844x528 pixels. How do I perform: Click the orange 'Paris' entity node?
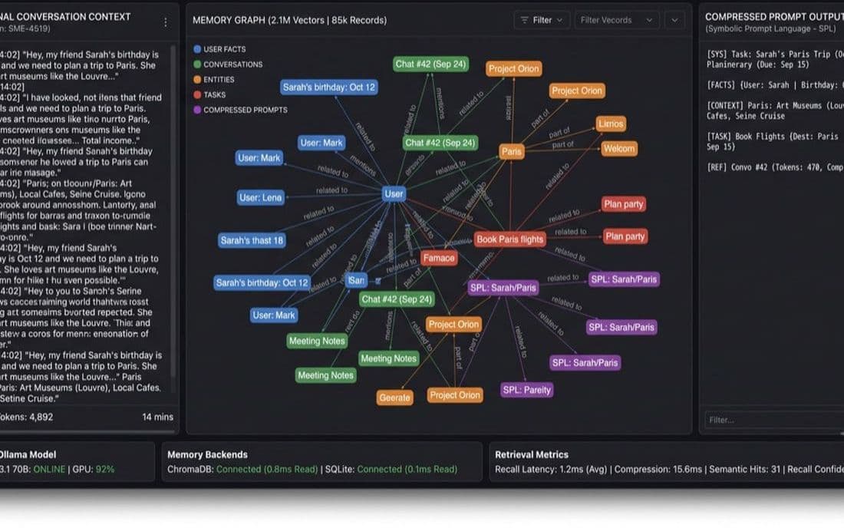(x=511, y=152)
